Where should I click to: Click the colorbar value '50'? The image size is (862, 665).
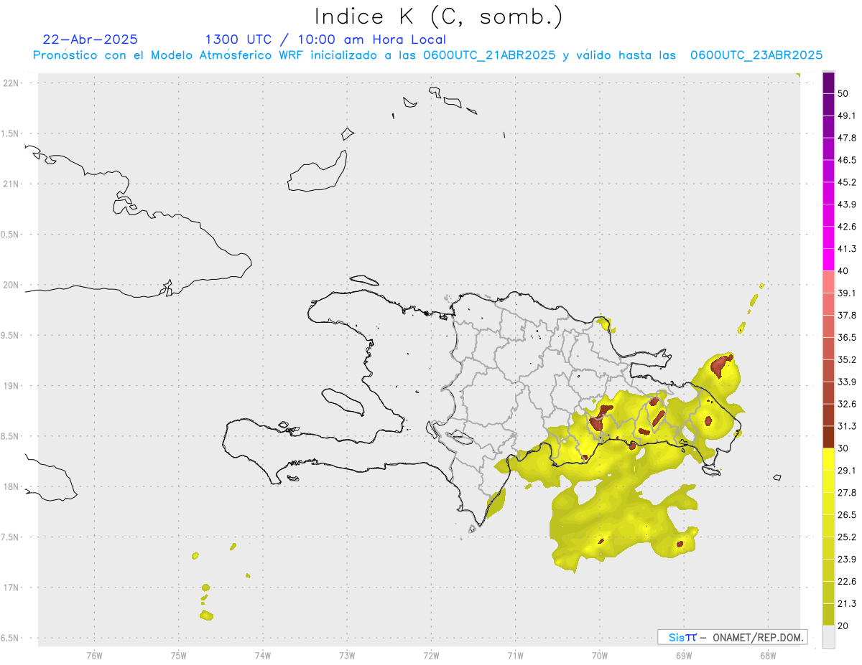843,93
